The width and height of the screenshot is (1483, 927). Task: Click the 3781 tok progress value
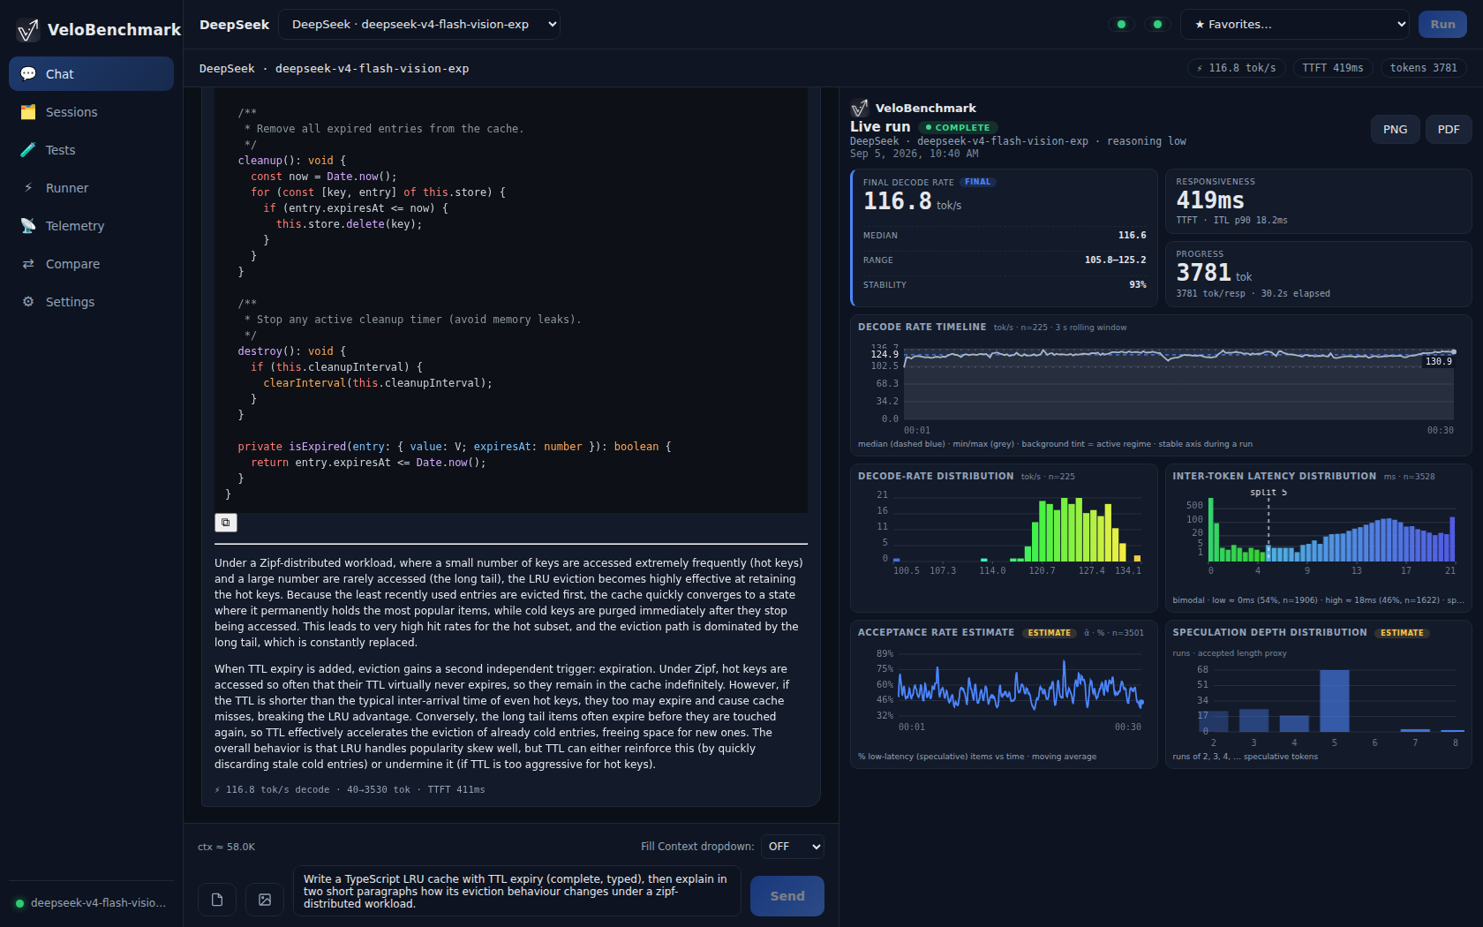click(1214, 273)
